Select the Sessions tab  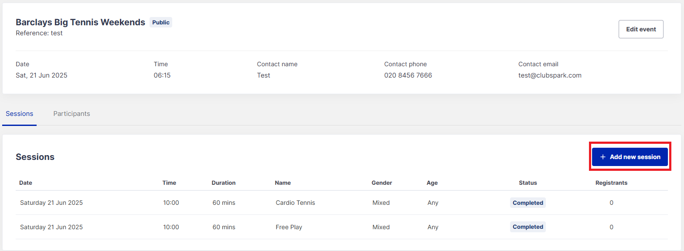(x=19, y=114)
